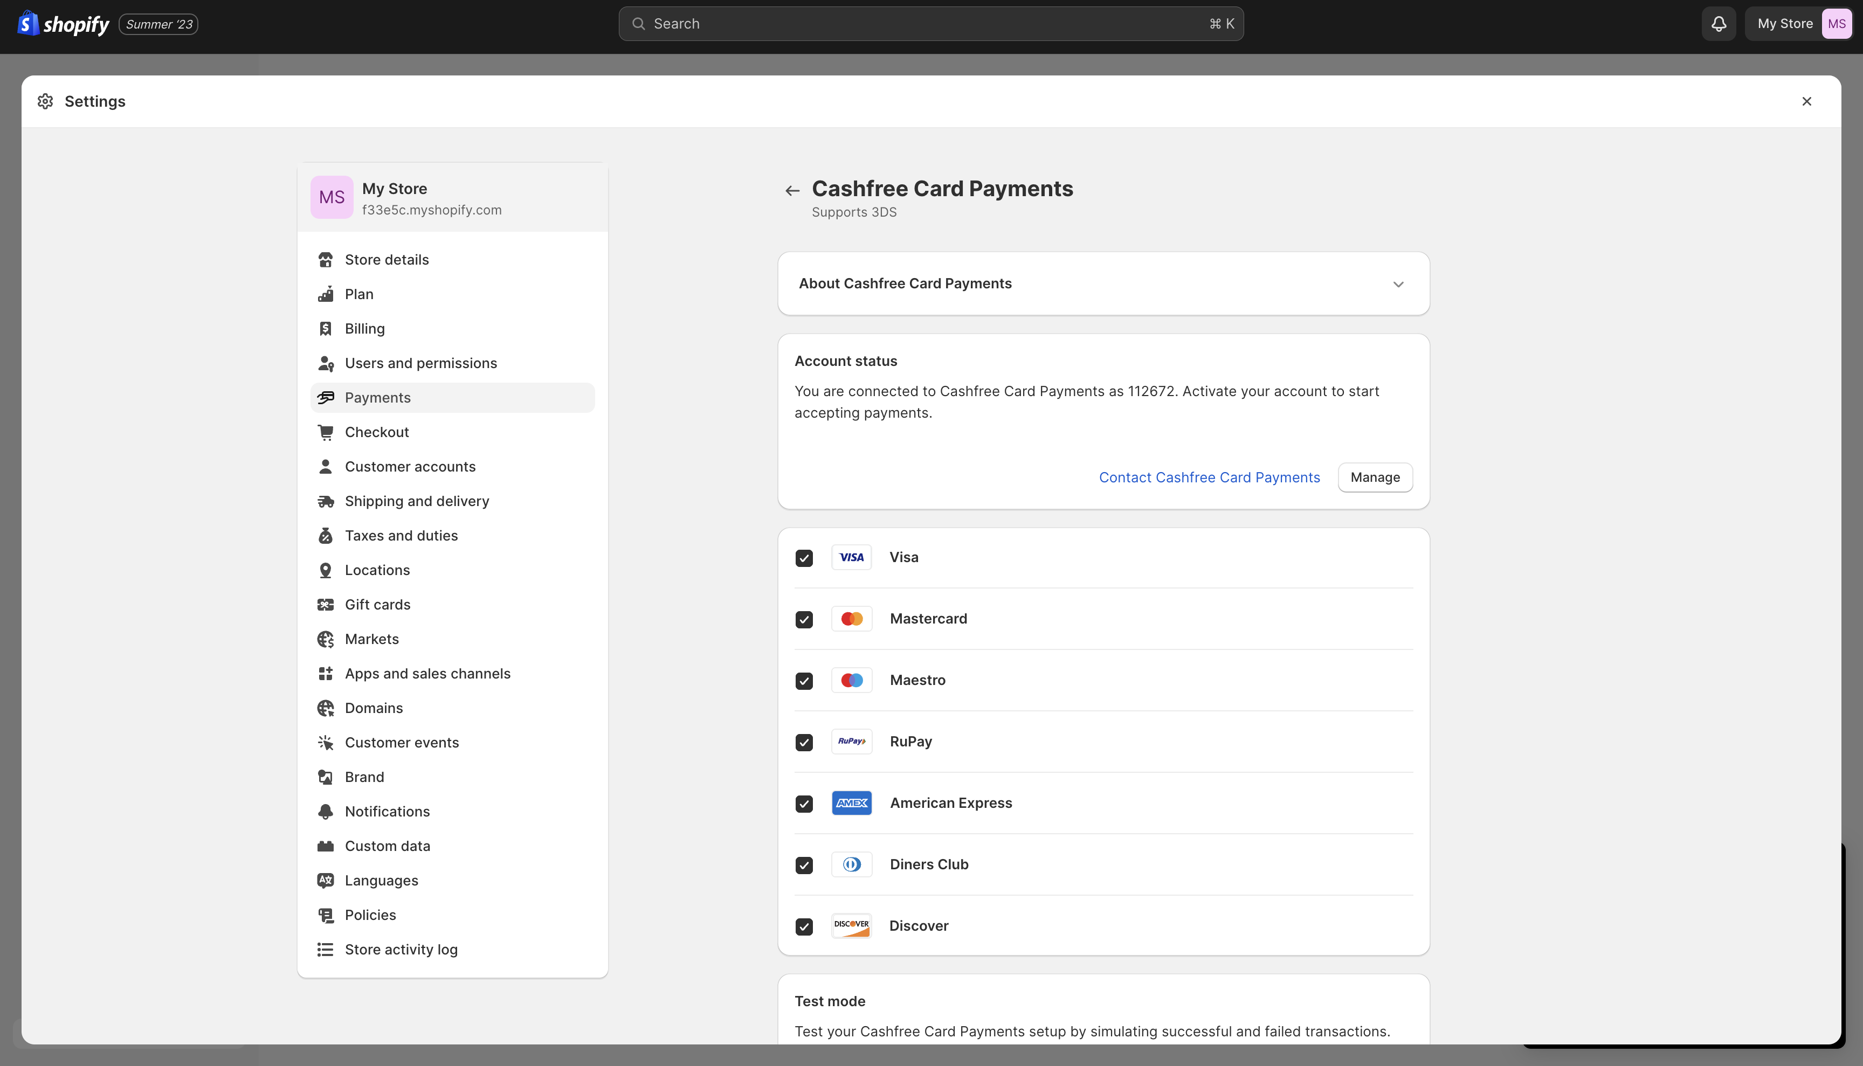The width and height of the screenshot is (1863, 1066).
Task: Toggle the RuPay card checkbox
Action: [804, 743]
